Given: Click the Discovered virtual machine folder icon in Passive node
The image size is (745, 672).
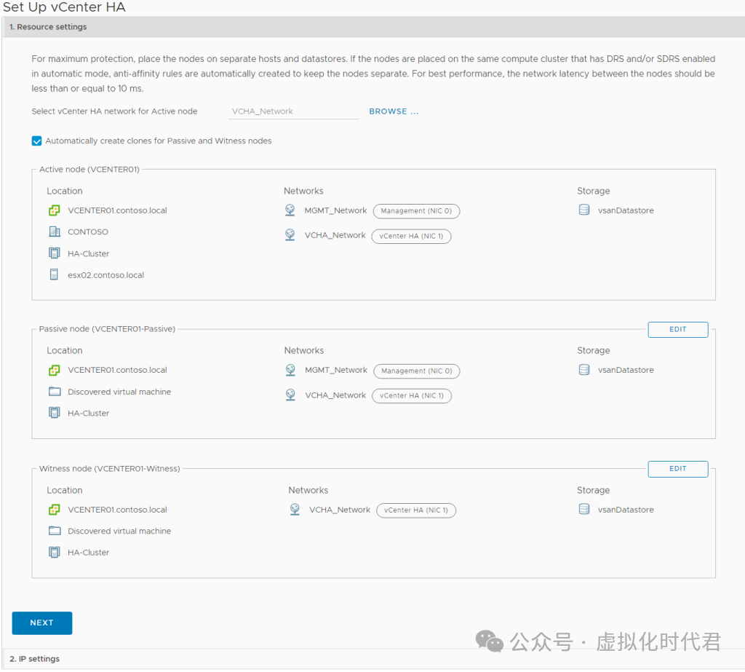Looking at the screenshot, I should coord(54,392).
